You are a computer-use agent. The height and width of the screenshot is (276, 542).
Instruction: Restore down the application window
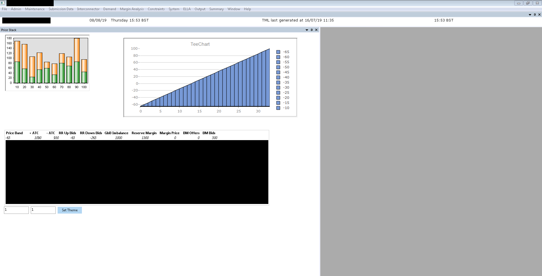click(528, 3)
